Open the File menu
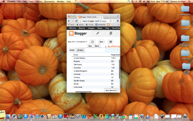193x121 pixels. [x=19, y=2]
